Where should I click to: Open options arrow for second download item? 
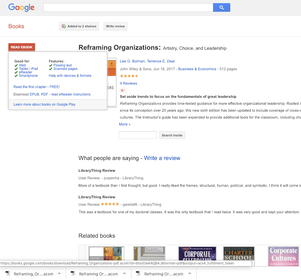(x=124, y=273)
